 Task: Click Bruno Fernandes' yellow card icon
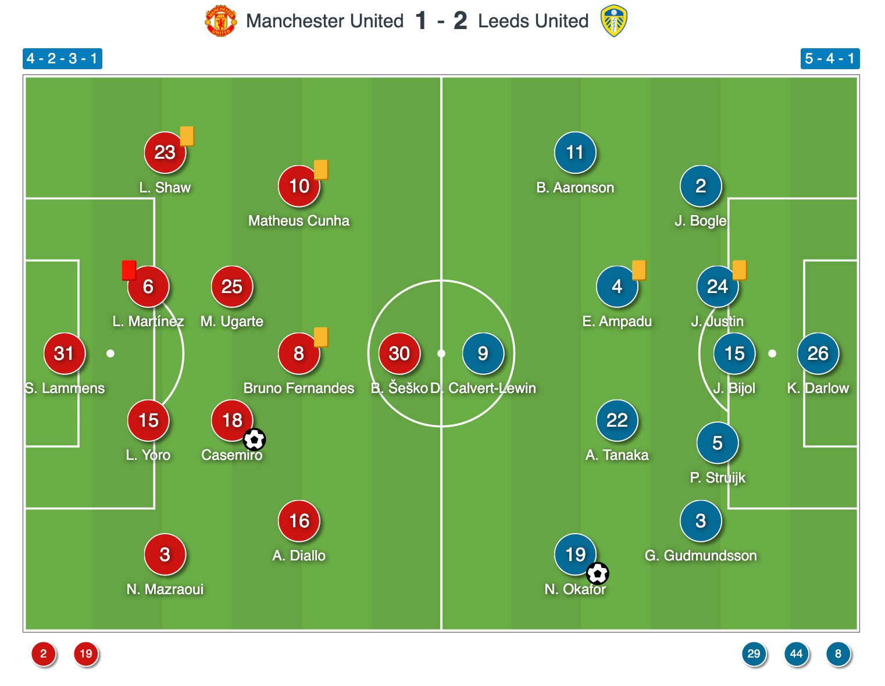pyautogui.click(x=321, y=337)
